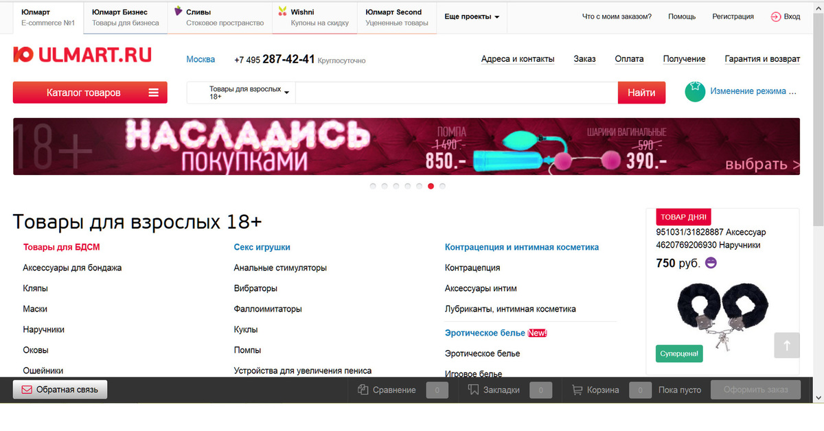Click the bookmarks Закладки icon
This screenshot has width=824, height=431.
tap(473, 390)
